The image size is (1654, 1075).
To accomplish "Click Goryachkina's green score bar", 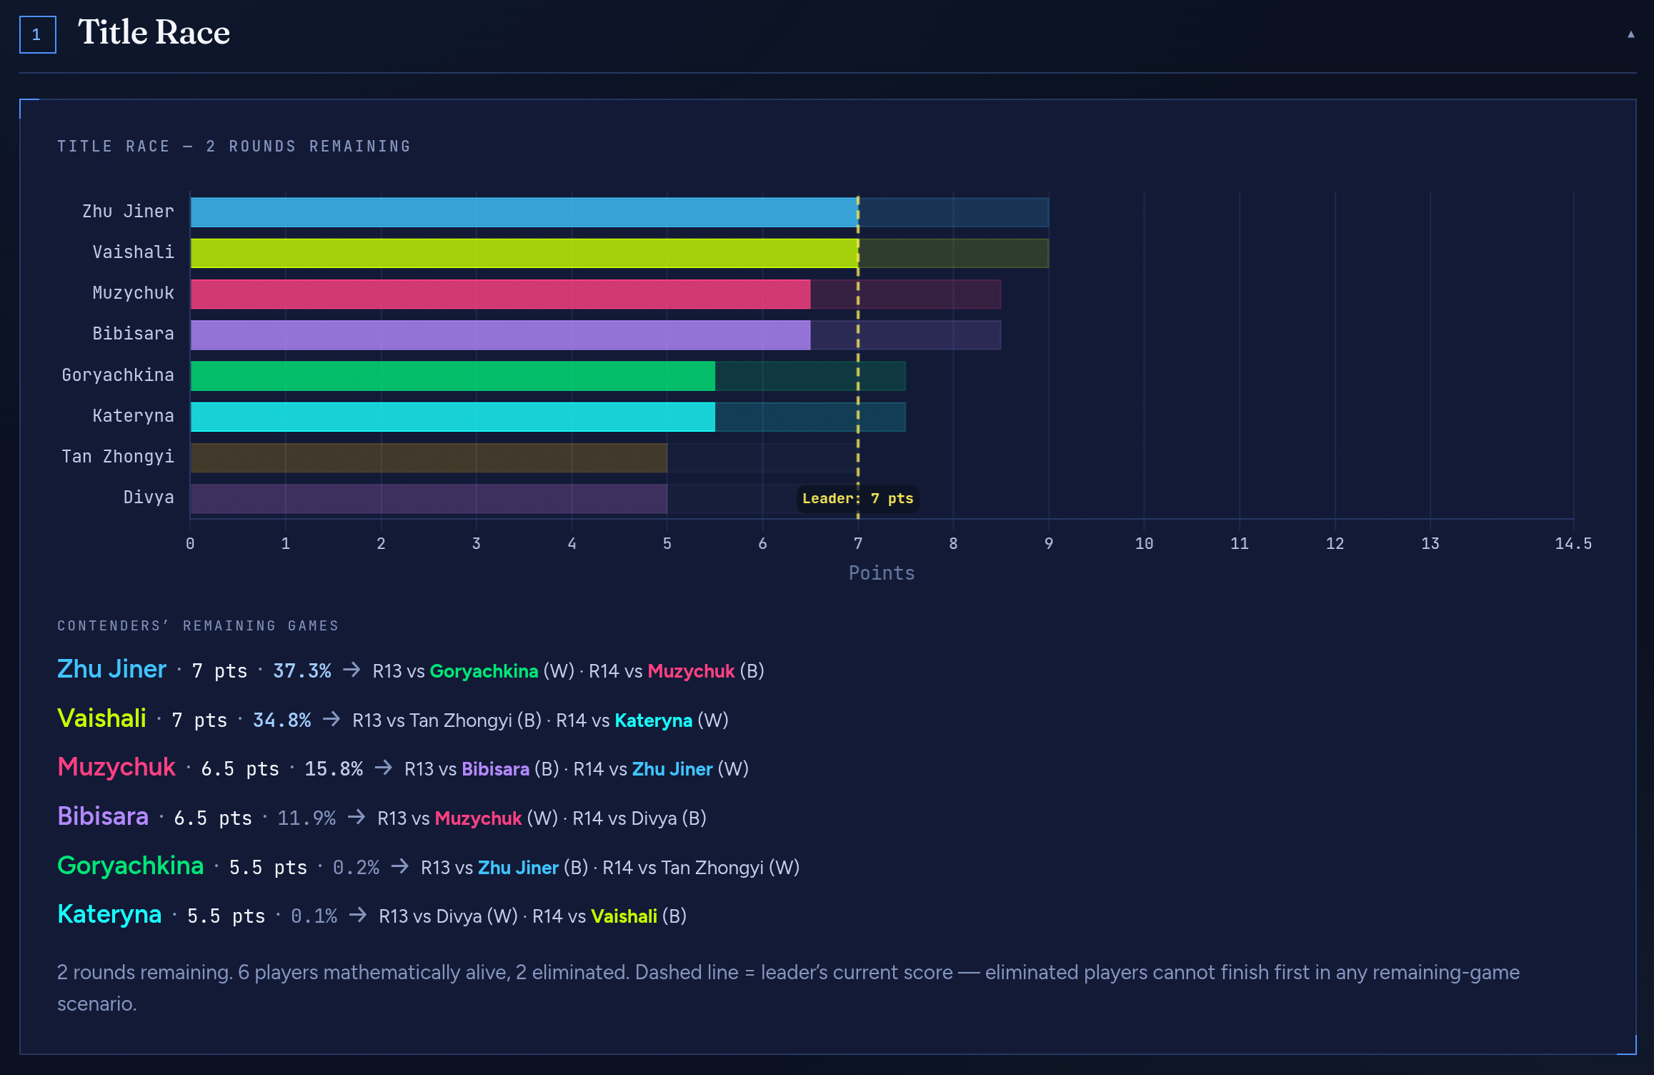I will coord(452,375).
